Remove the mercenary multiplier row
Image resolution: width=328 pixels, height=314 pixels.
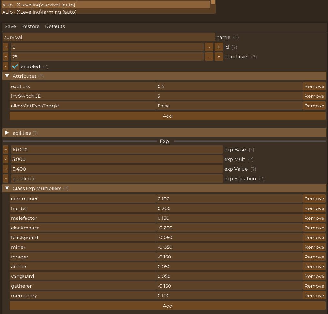pos(314,295)
